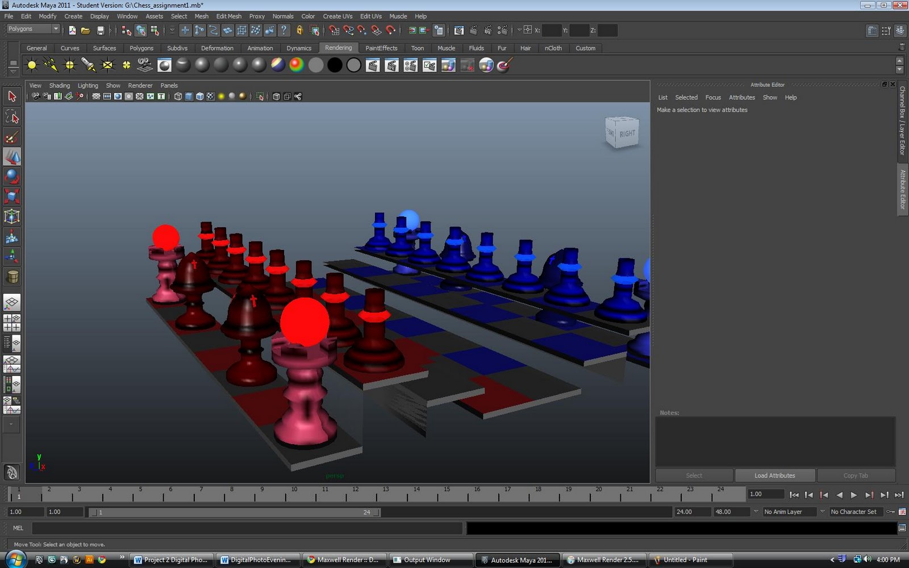909x568 pixels.
Task: Select the Paint Selection tool
Action: pos(11,136)
